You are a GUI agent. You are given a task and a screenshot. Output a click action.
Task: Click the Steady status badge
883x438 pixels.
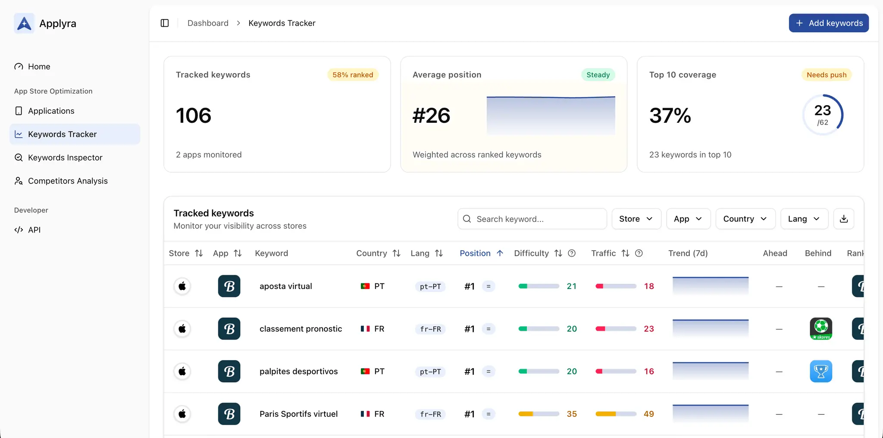pos(598,75)
